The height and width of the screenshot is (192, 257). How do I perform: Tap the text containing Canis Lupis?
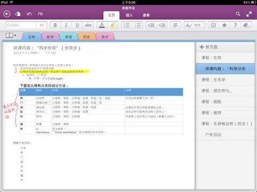point(48,78)
